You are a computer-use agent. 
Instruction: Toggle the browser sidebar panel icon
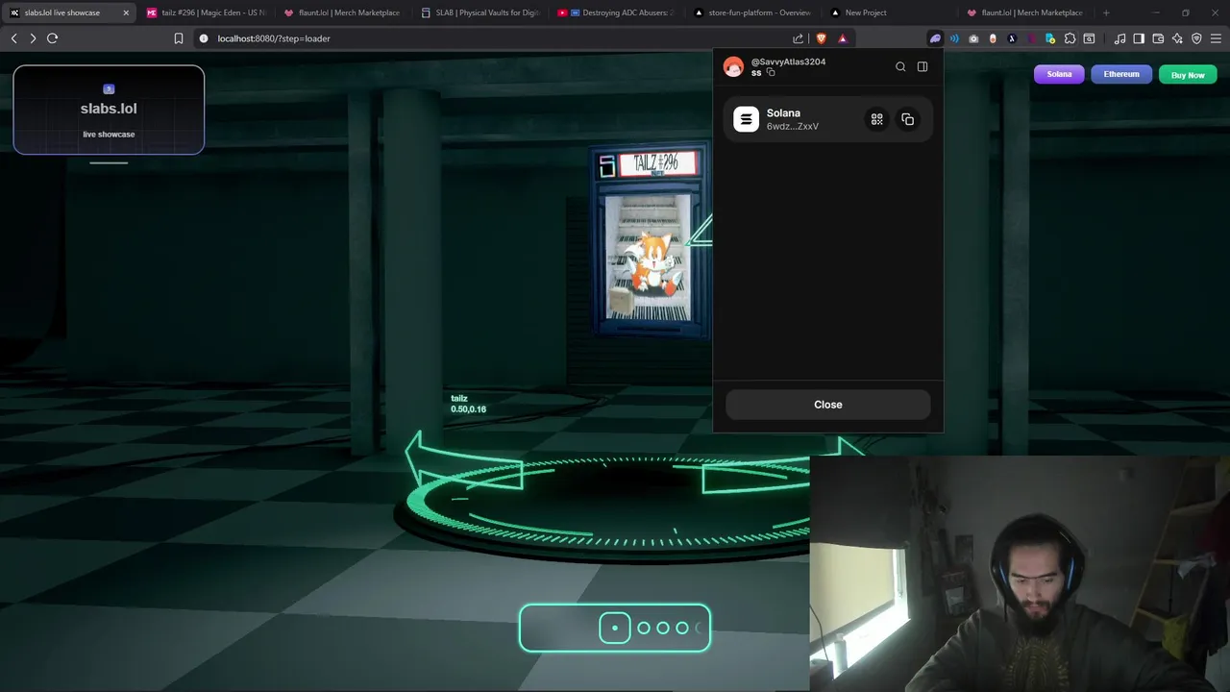[x=1139, y=38]
